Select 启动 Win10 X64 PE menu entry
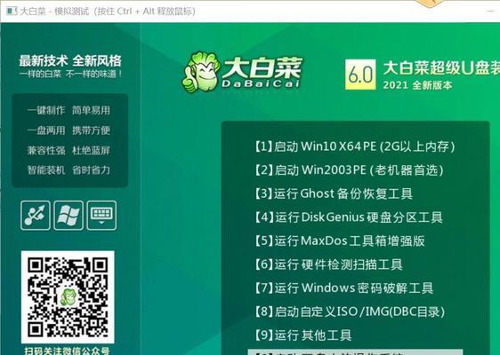Screen dimensions: 500x355 pos(355,146)
